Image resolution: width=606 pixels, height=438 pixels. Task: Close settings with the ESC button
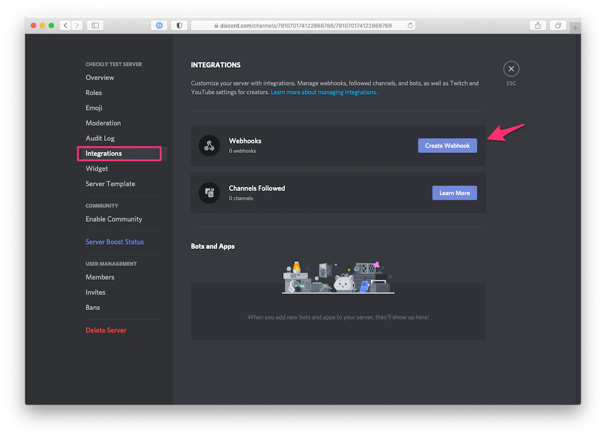point(511,68)
